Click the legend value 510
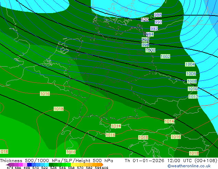The height and width of the screenshot is (169, 218). click(36, 168)
